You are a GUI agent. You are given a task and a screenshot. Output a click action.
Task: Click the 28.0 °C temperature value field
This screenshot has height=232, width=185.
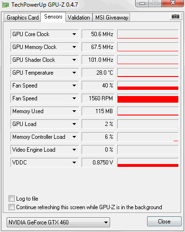pyautogui.click(x=98, y=73)
